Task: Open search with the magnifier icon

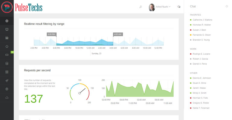Action: coord(140,7)
